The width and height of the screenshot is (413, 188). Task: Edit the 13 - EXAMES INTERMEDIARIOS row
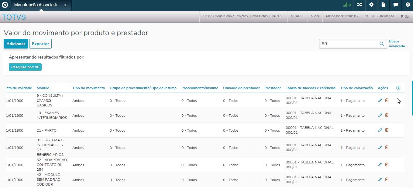pos(380,115)
